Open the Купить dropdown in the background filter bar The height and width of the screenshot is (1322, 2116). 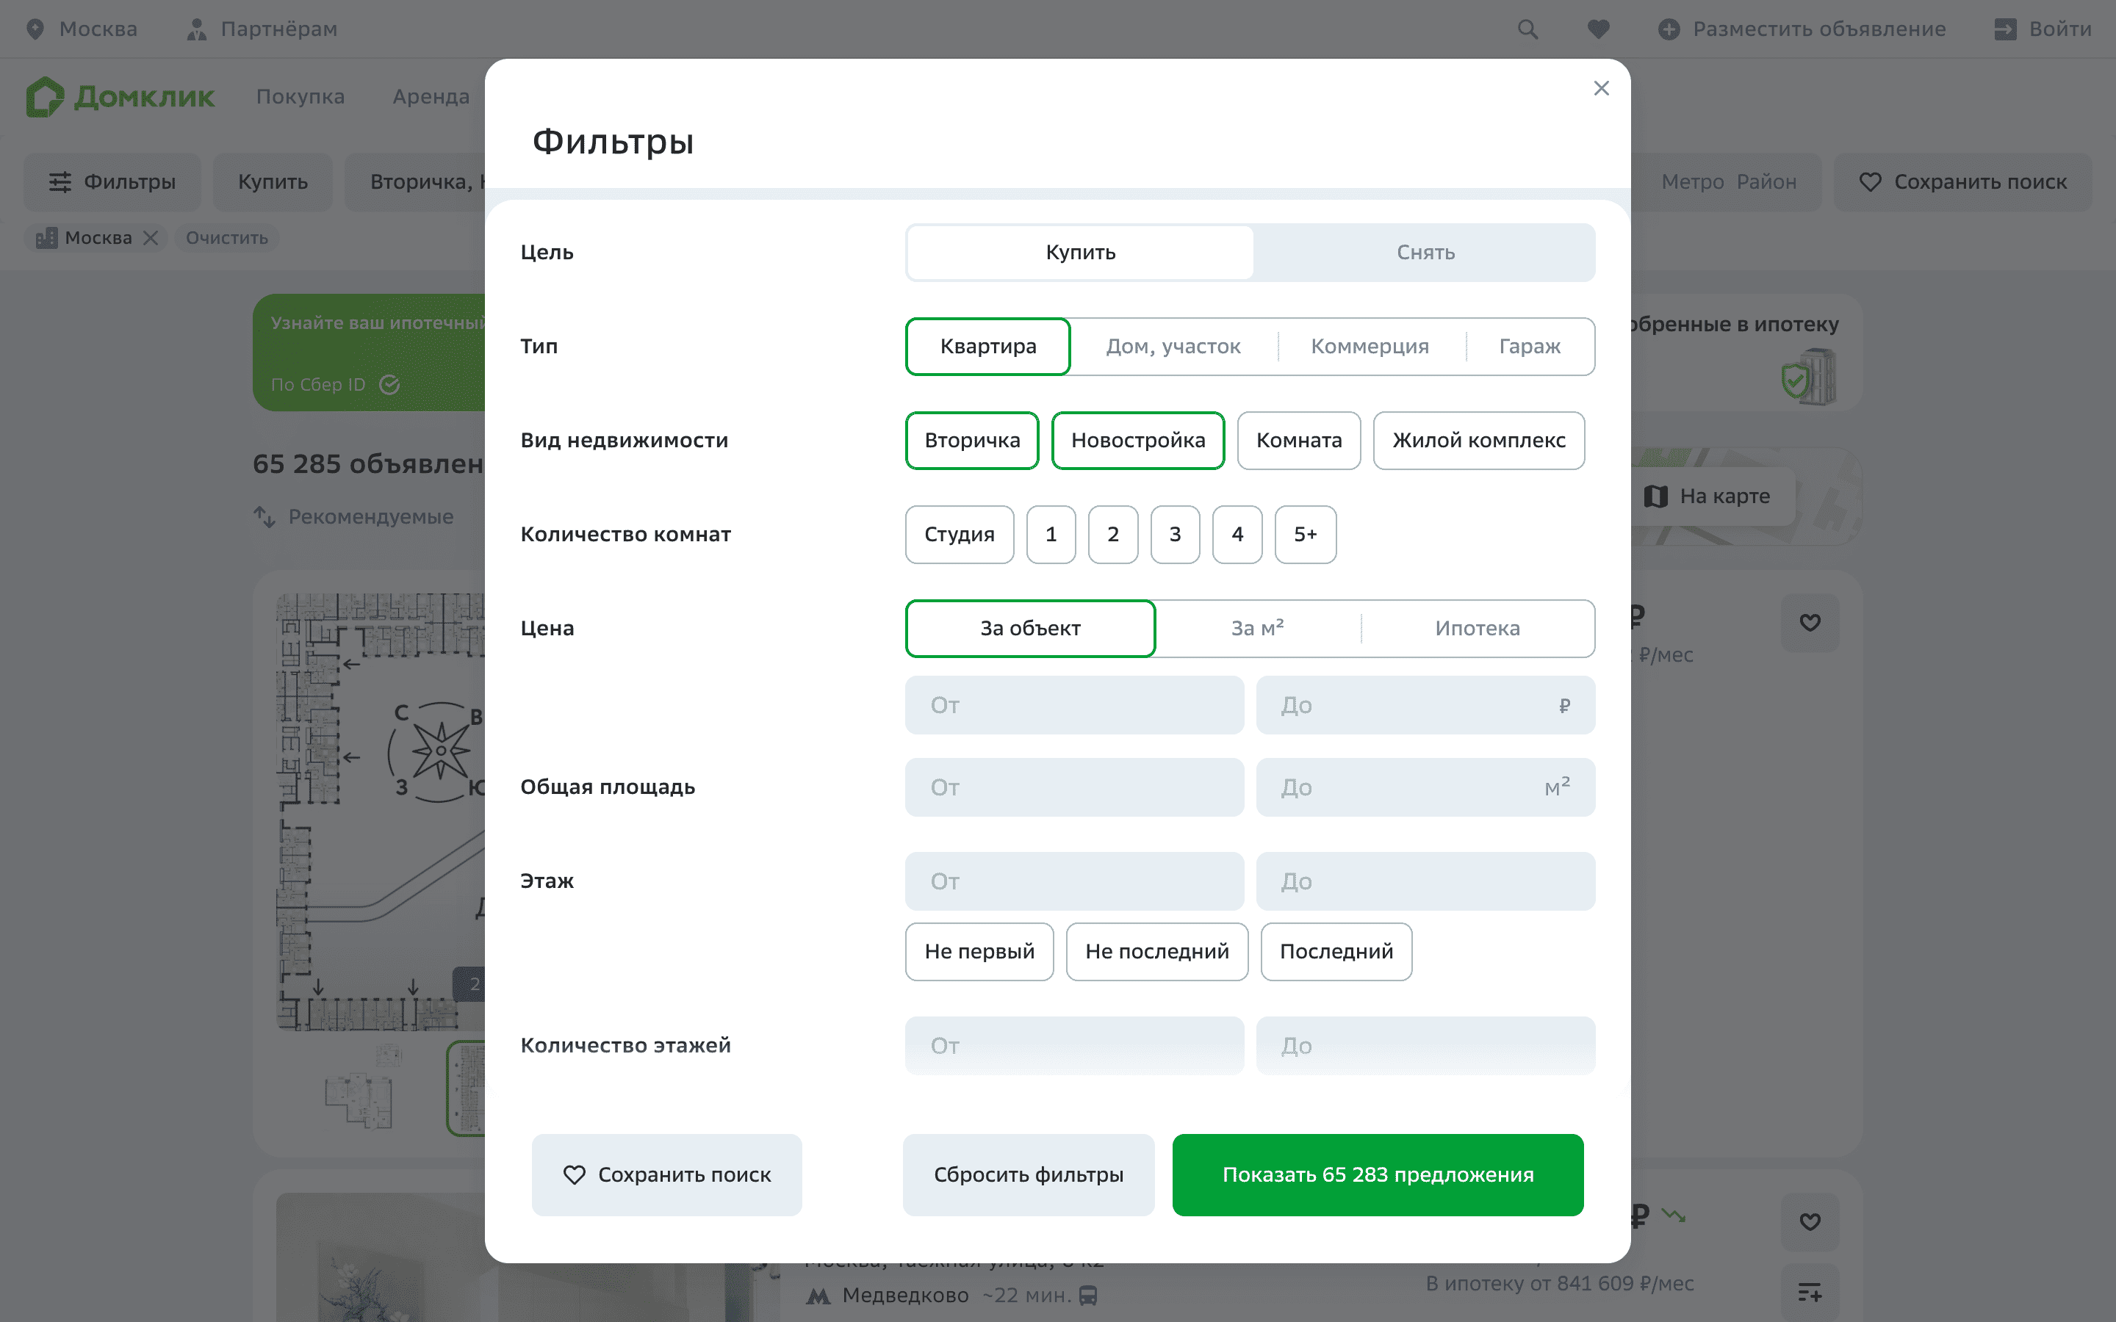coord(273,182)
